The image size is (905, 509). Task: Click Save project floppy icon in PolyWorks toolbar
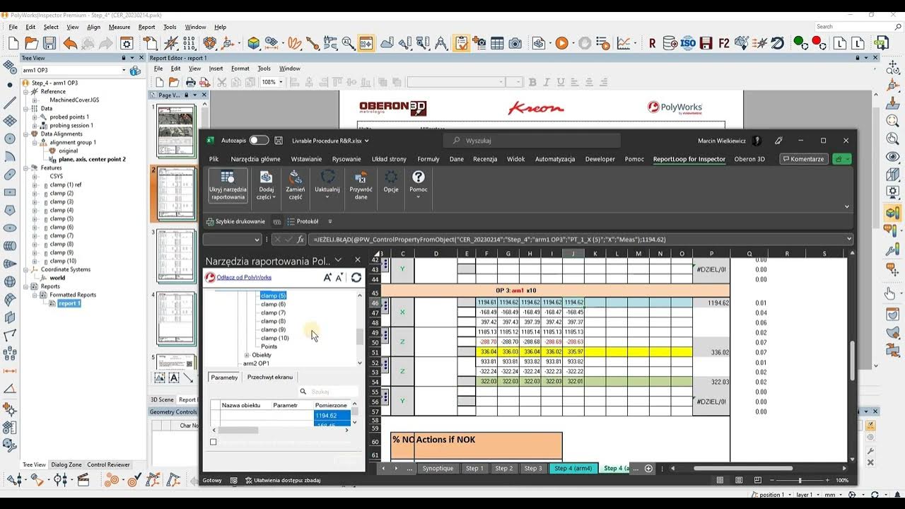coord(49,43)
